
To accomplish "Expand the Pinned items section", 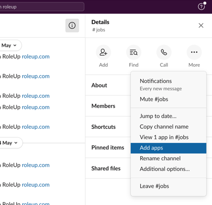I will [108, 147].
